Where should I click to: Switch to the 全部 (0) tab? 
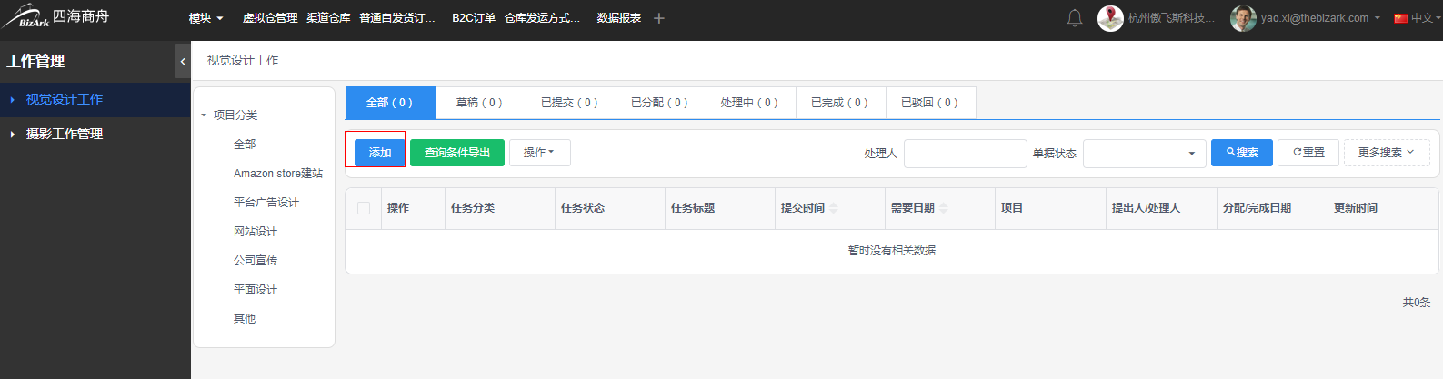coord(390,103)
